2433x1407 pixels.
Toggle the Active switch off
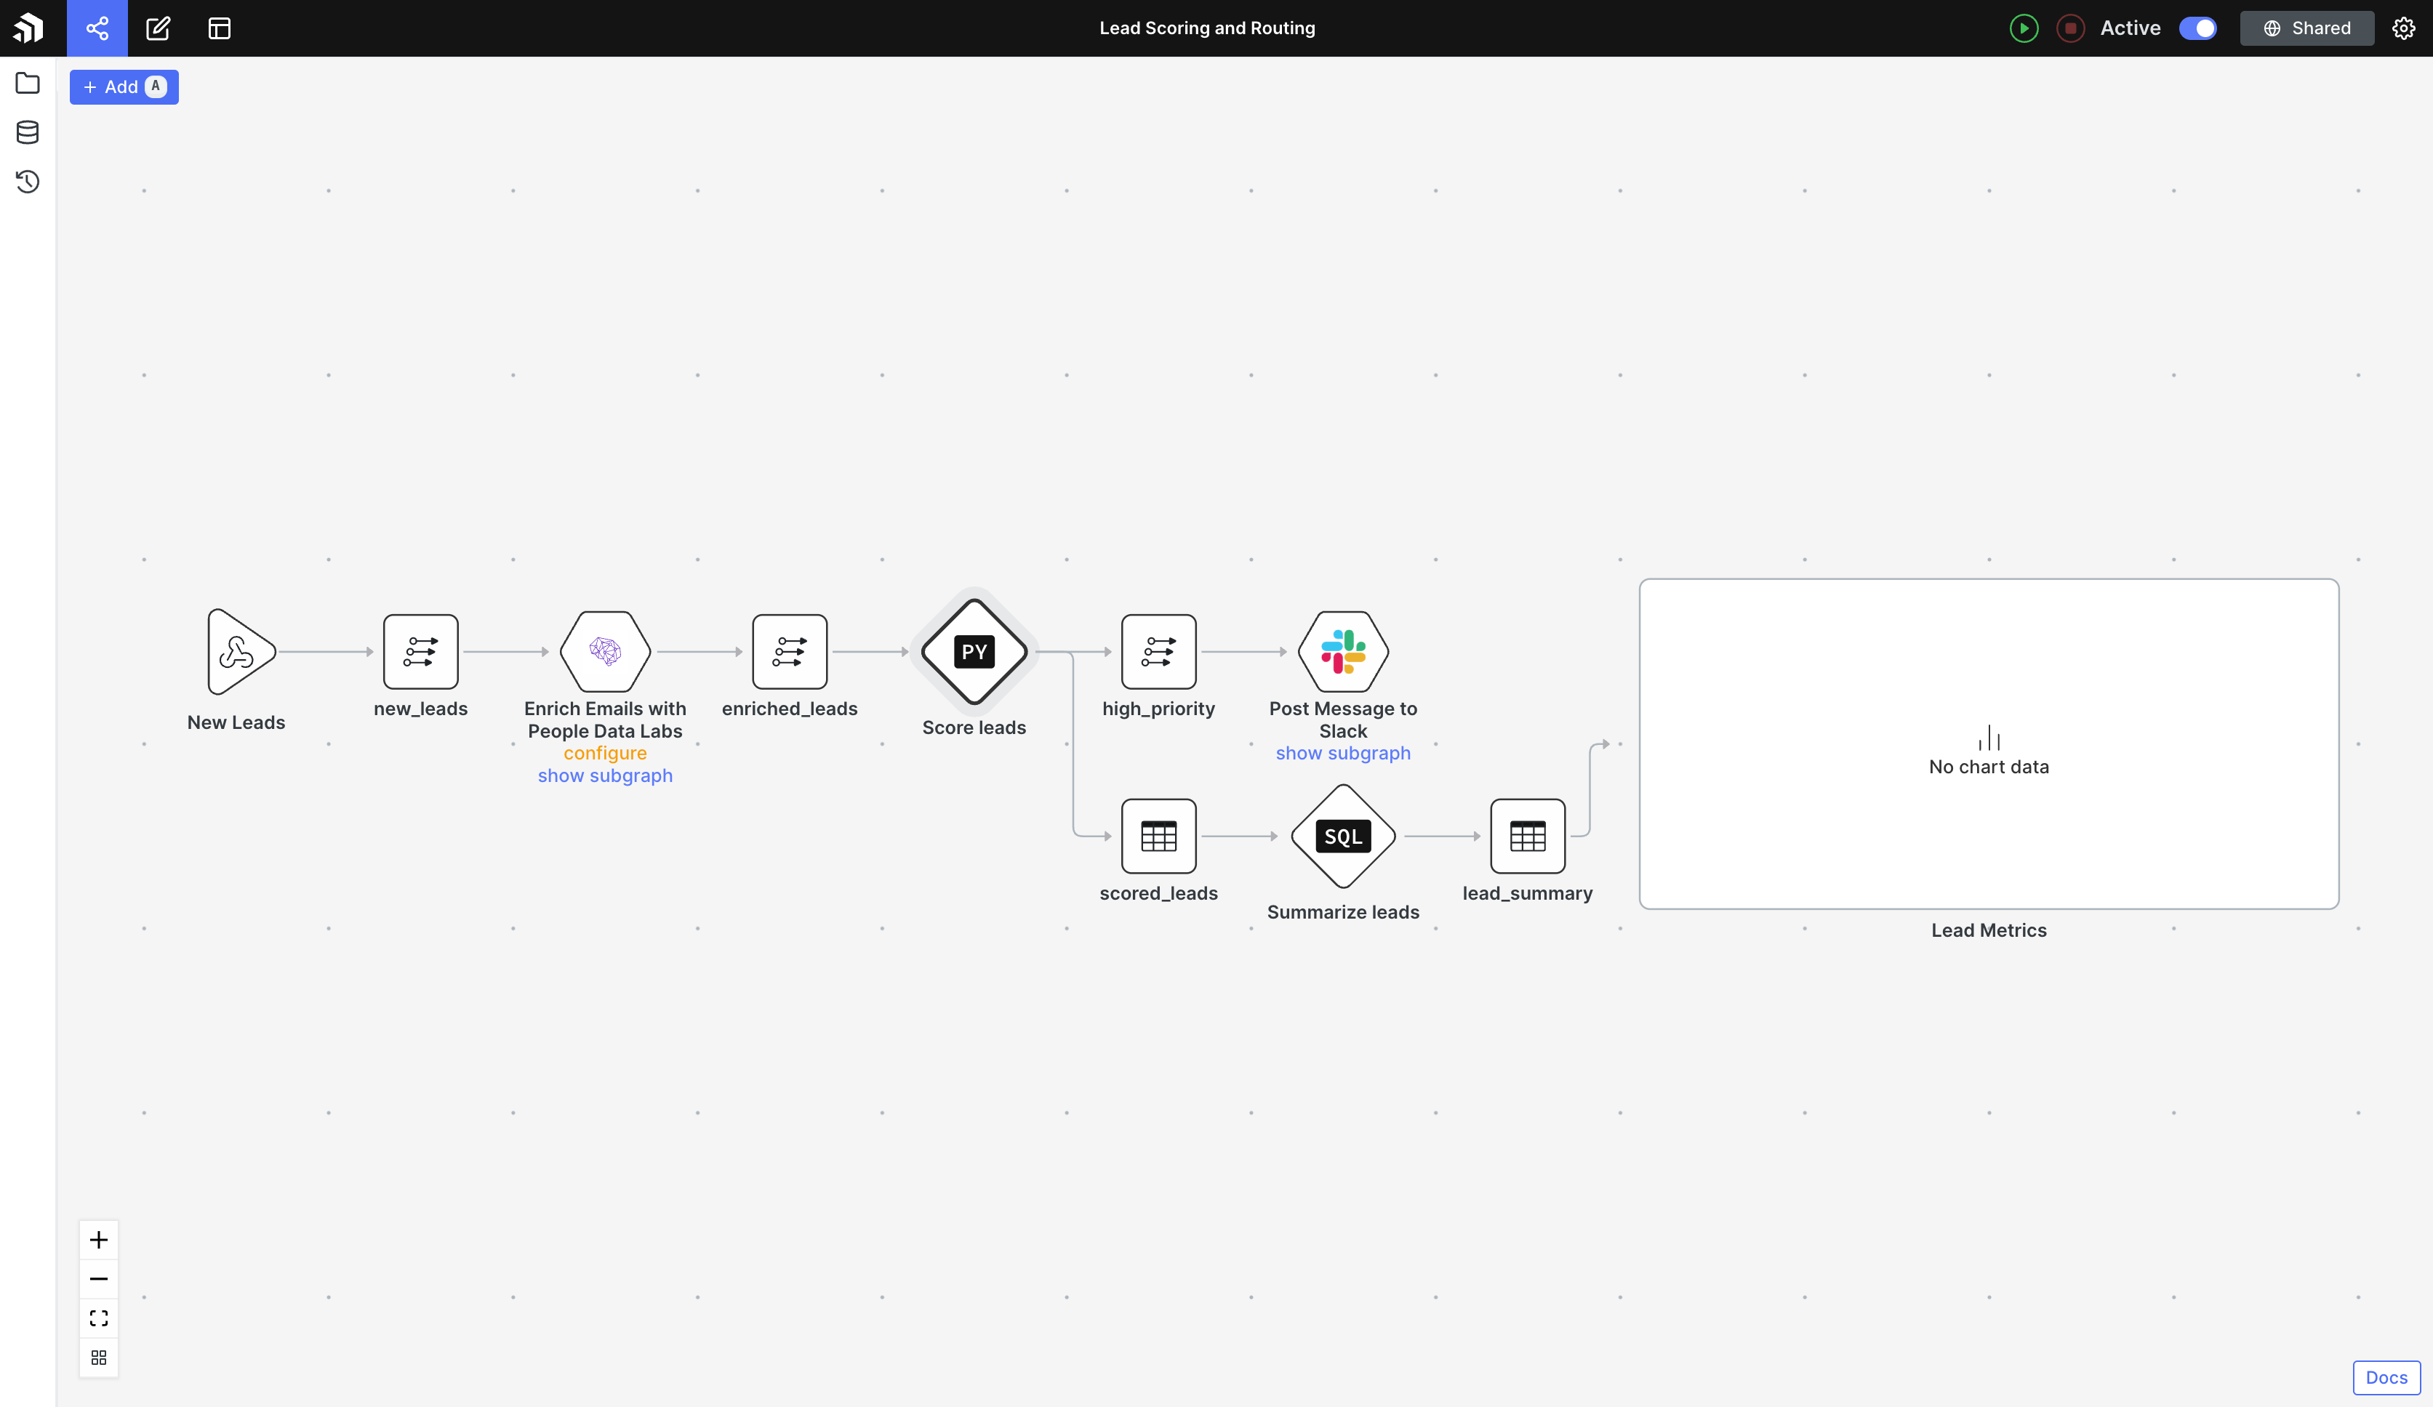coord(2197,28)
